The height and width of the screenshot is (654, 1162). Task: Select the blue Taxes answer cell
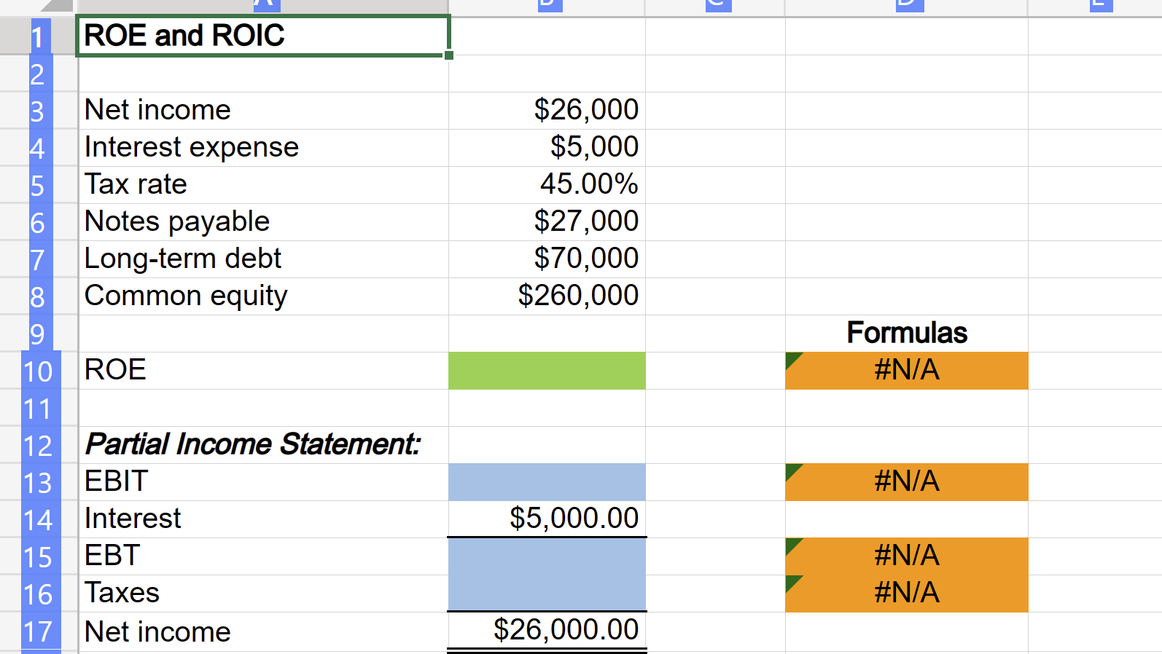(547, 594)
